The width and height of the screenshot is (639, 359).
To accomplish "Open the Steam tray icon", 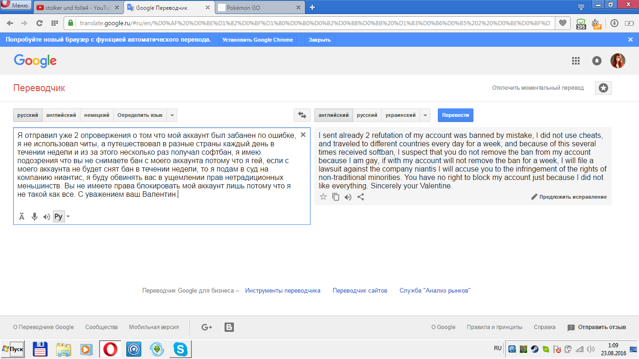I will 534,349.
